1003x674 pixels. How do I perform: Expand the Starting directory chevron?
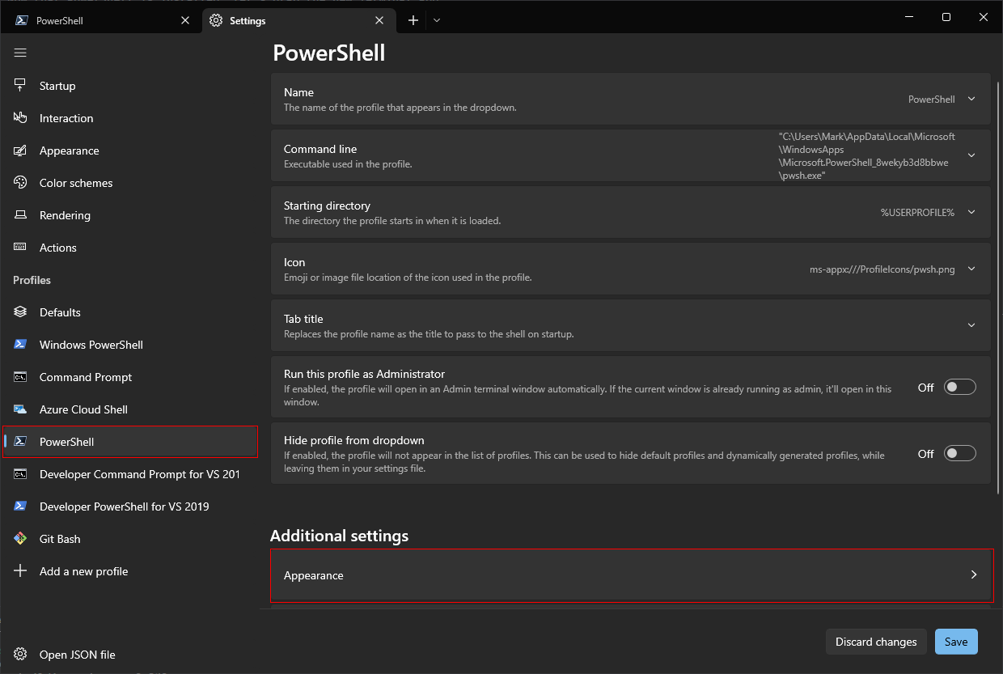(971, 212)
